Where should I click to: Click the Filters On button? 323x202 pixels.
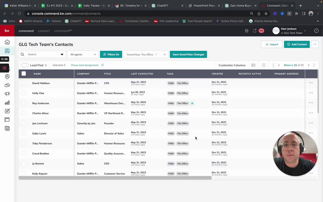pos(111,55)
